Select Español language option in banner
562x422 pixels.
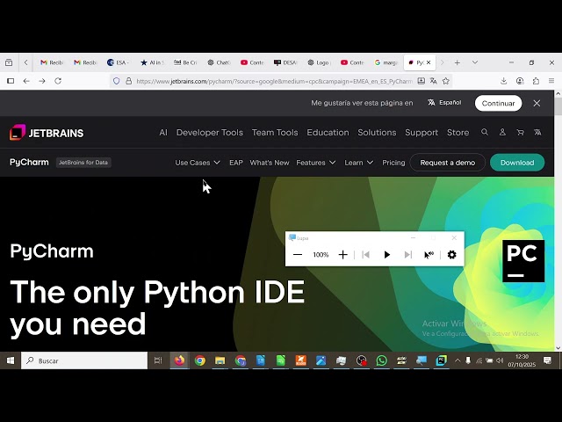[444, 103]
